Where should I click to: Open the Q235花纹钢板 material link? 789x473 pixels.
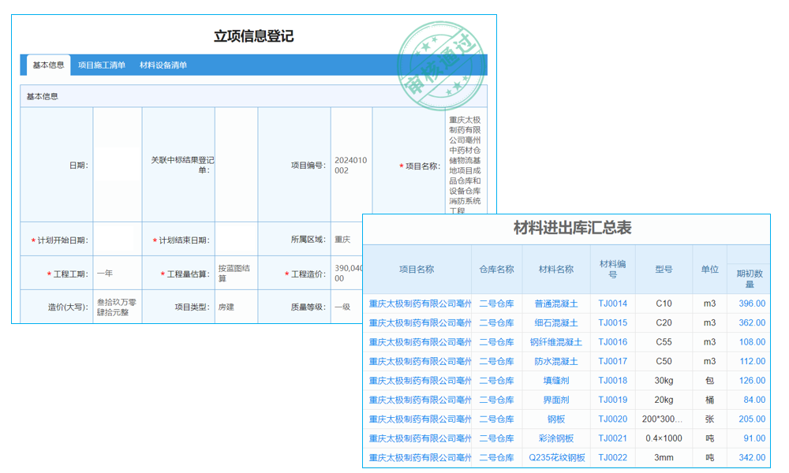555,457
